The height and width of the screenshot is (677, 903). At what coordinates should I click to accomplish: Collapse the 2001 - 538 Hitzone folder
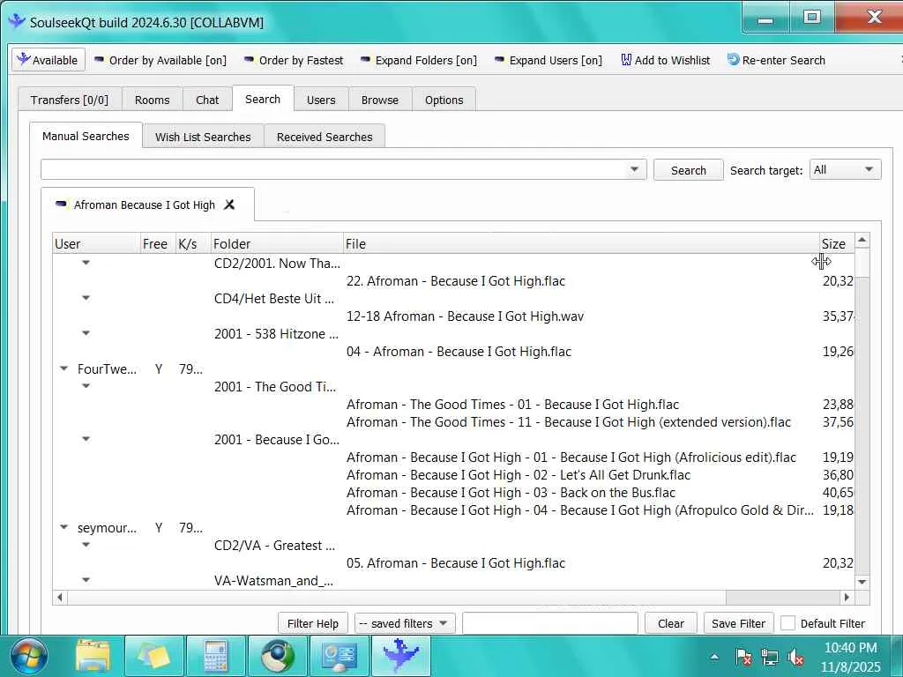pos(86,333)
